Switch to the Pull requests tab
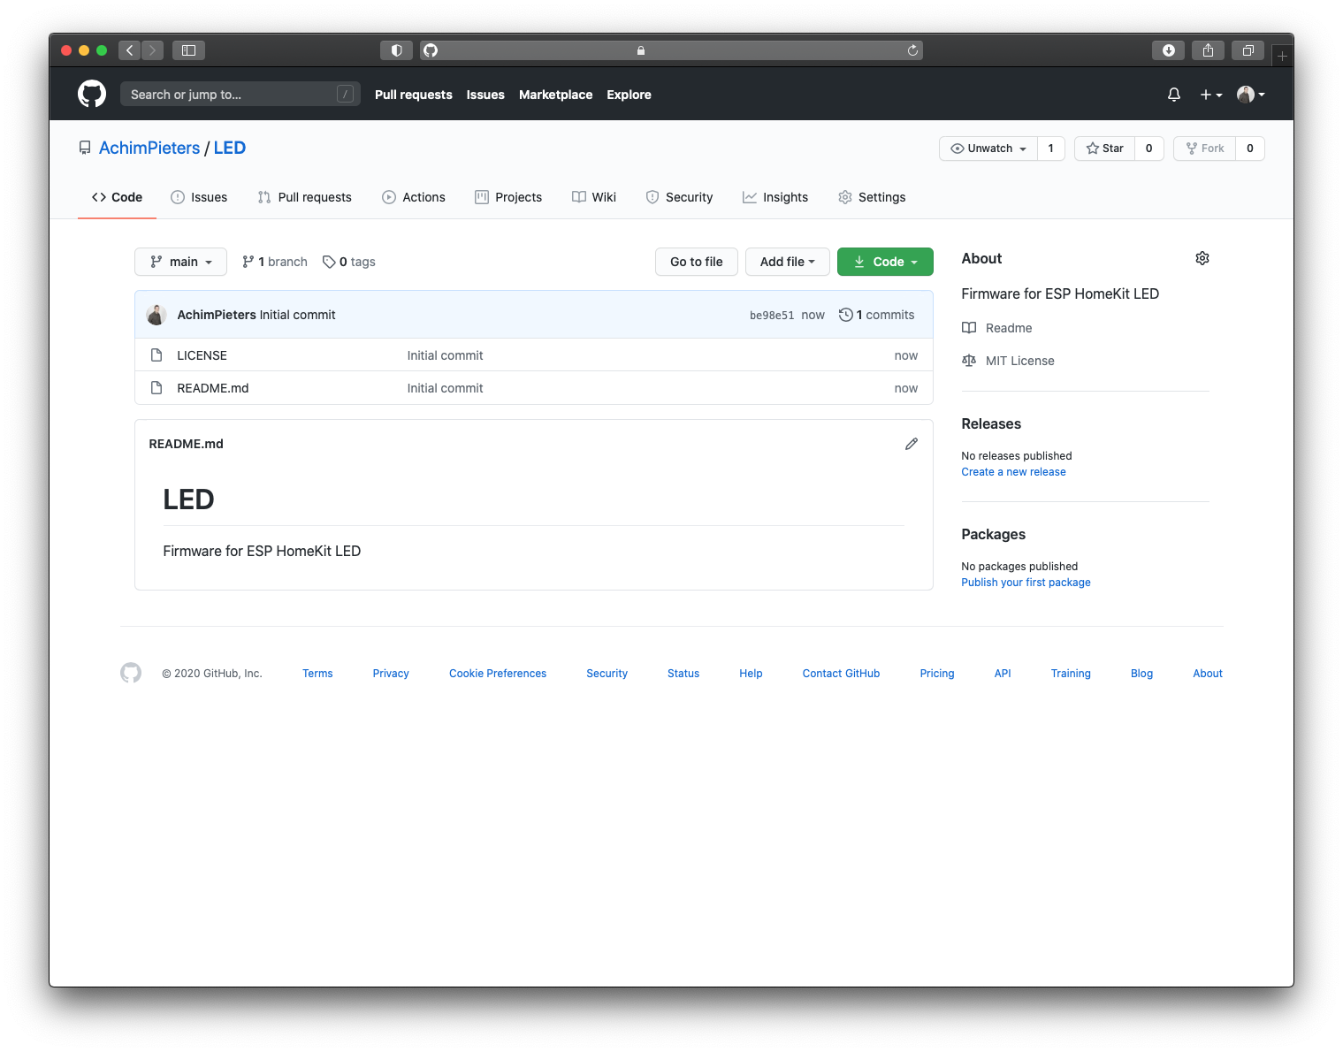The height and width of the screenshot is (1052, 1343). 305,197
